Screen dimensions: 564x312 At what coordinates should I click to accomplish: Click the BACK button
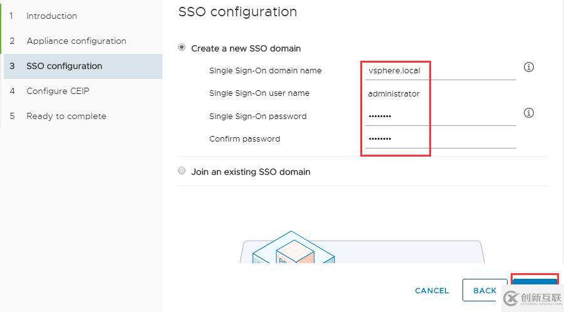tap(484, 291)
